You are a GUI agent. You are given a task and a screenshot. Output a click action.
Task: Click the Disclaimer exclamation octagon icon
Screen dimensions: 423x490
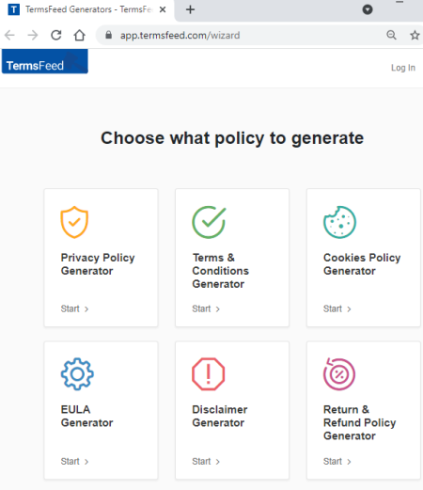coord(209,374)
